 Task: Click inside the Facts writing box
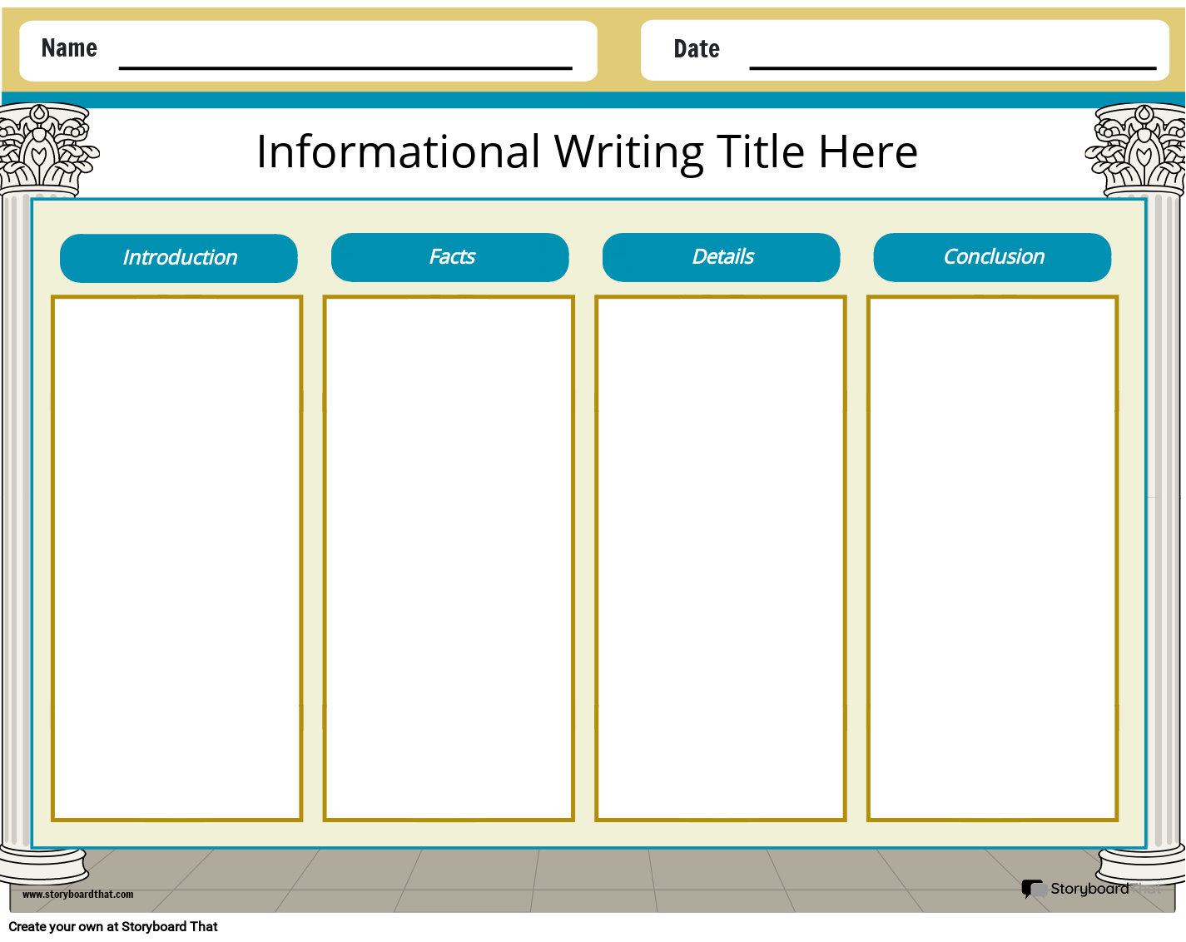tap(449, 558)
